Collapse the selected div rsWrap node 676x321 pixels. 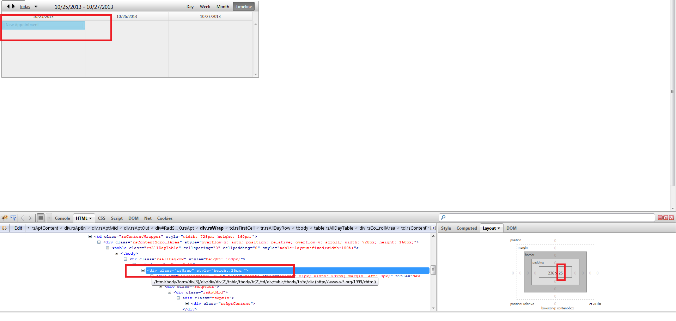(143, 271)
